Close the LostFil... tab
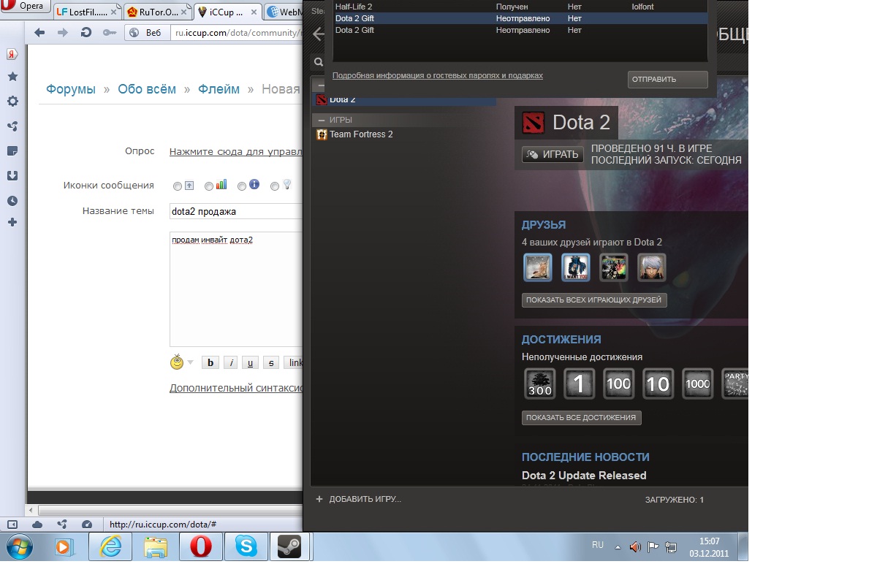 tap(113, 12)
